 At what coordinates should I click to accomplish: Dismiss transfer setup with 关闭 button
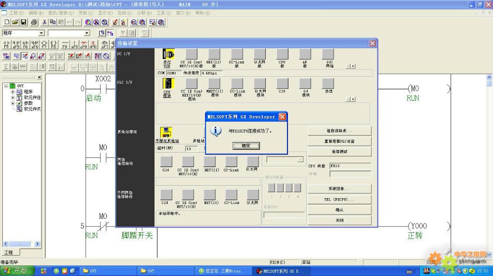(339, 220)
